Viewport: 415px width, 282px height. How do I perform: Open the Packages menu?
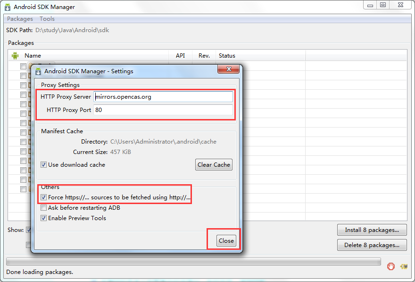(20, 19)
